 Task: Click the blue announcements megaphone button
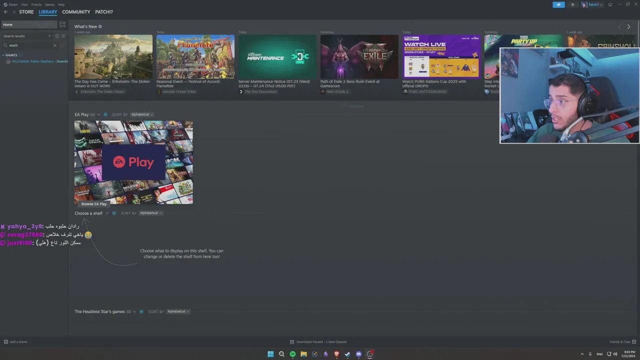[558, 4]
